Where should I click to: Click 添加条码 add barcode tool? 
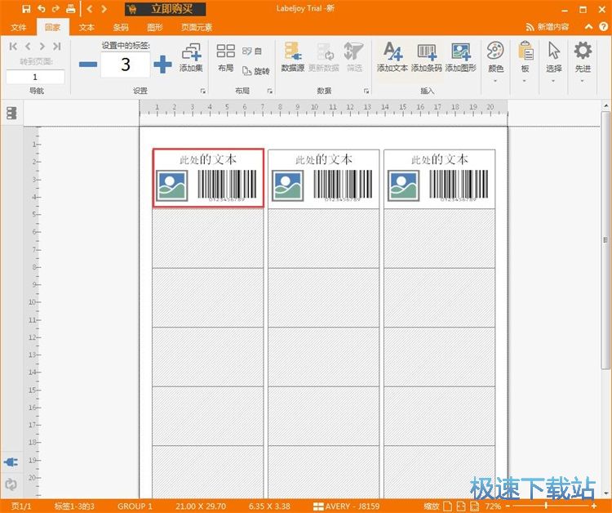pyautogui.click(x=427, y=57)
